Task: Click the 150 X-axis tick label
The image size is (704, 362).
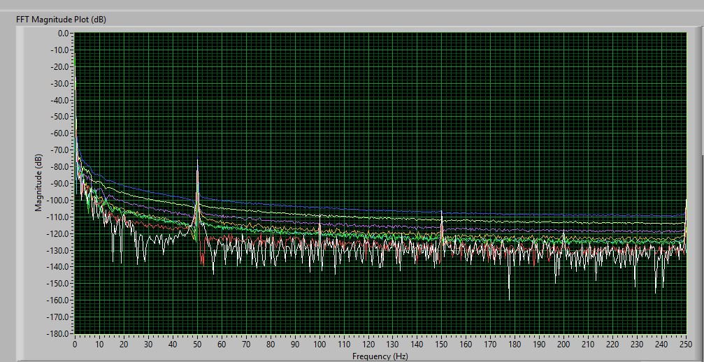Action: 442,344
